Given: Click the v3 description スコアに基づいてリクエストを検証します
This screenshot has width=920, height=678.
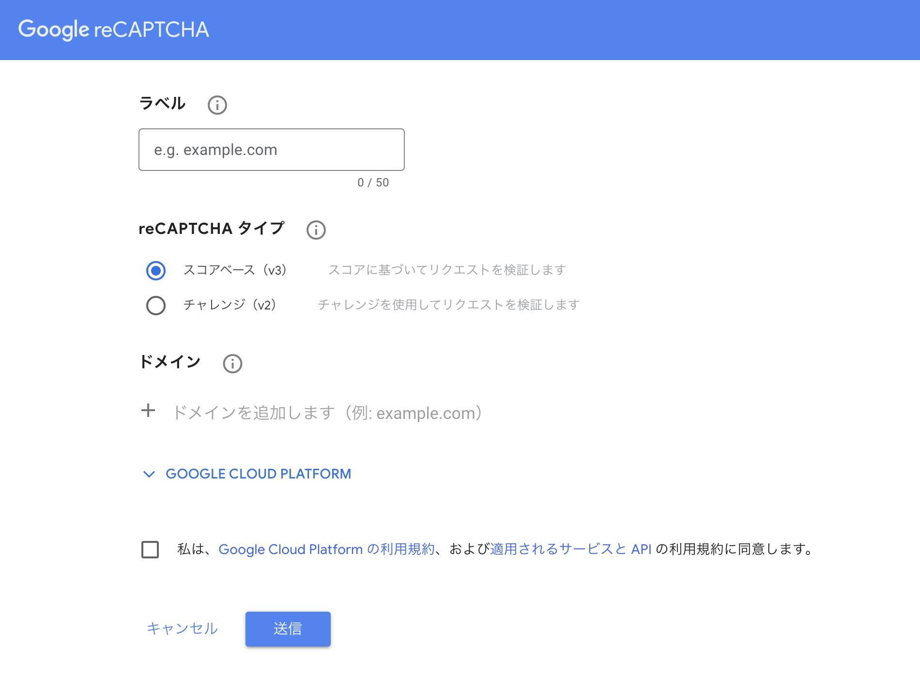Looking at the screenshot, I should click(447, 270).
